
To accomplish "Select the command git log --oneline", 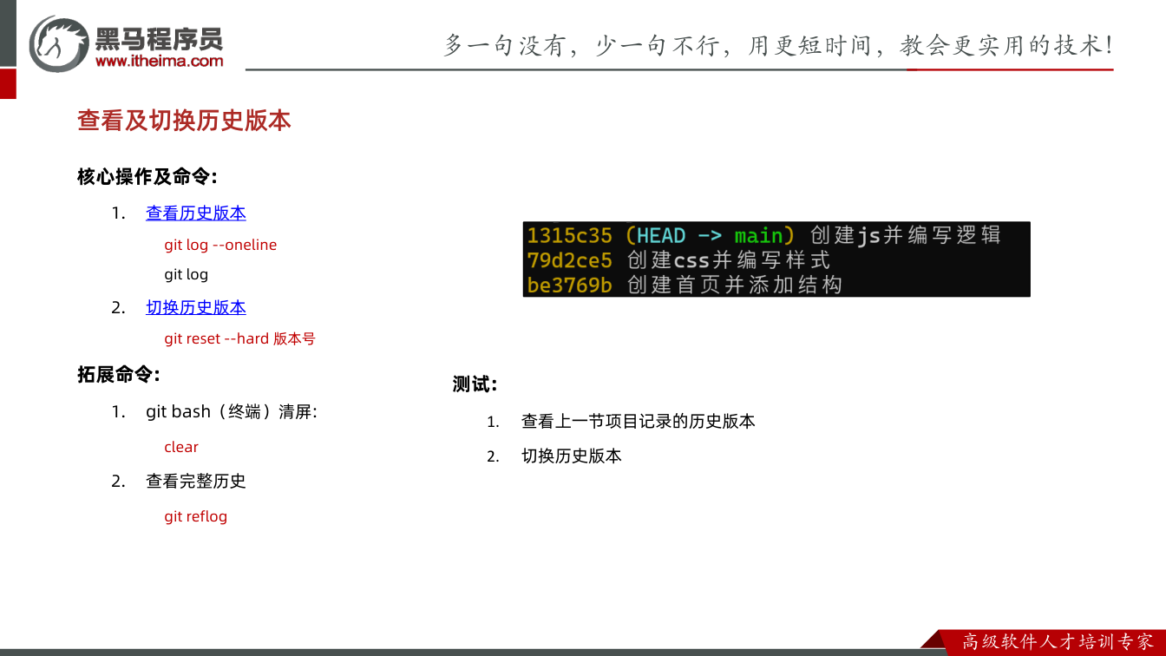I will point(220,245).
